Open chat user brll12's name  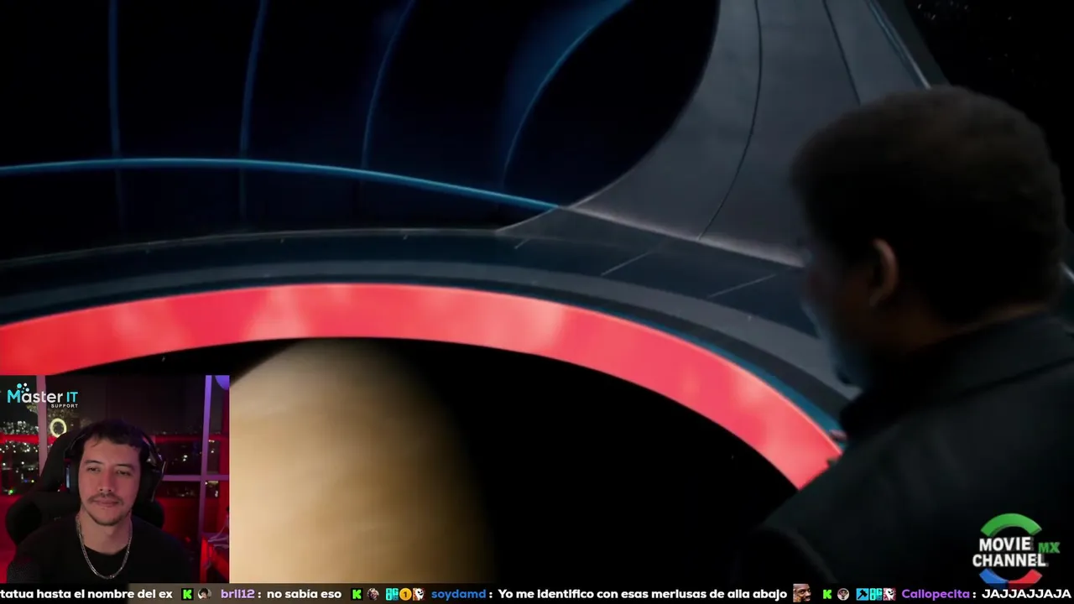click(x=237, y=594)
